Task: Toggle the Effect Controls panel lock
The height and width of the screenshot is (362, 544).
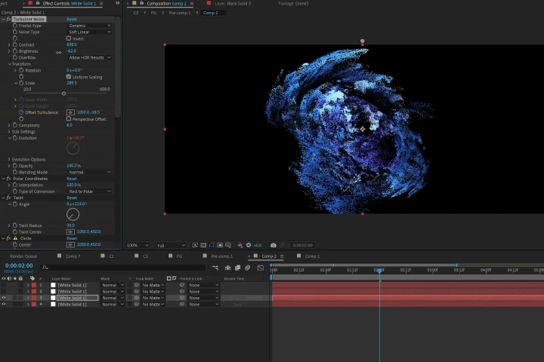Action: point(38,3)
